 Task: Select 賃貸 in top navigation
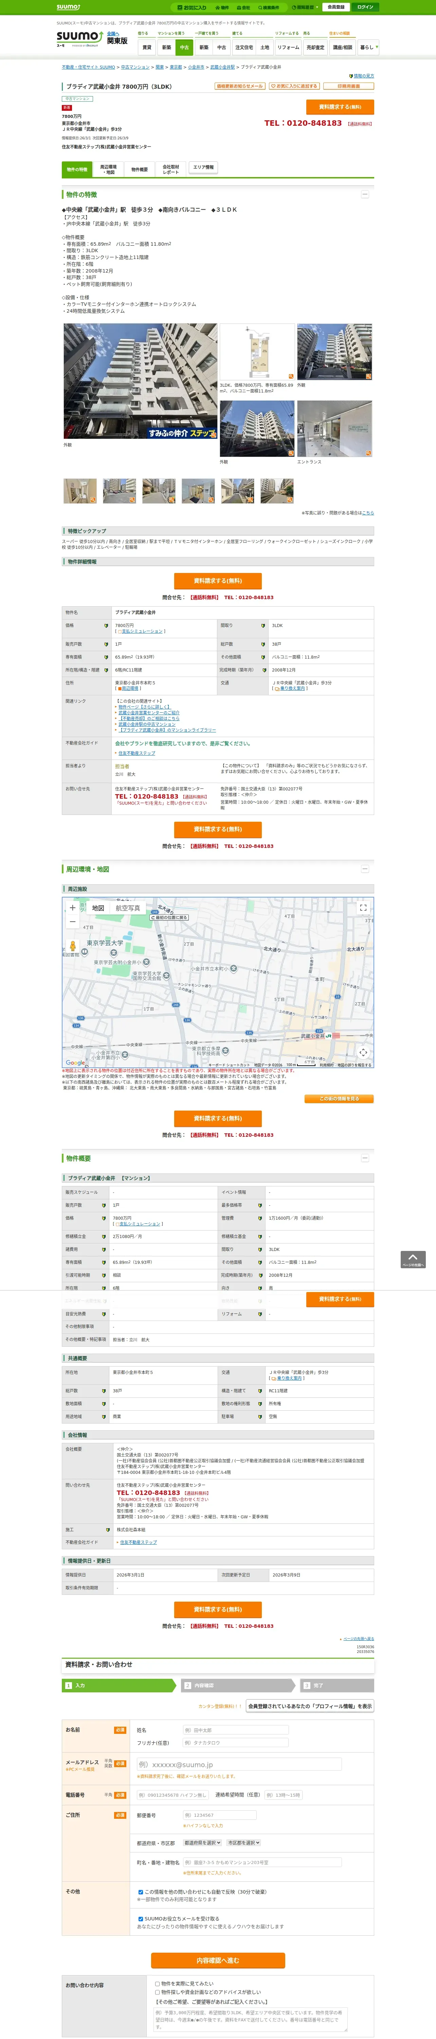(146, 48)
